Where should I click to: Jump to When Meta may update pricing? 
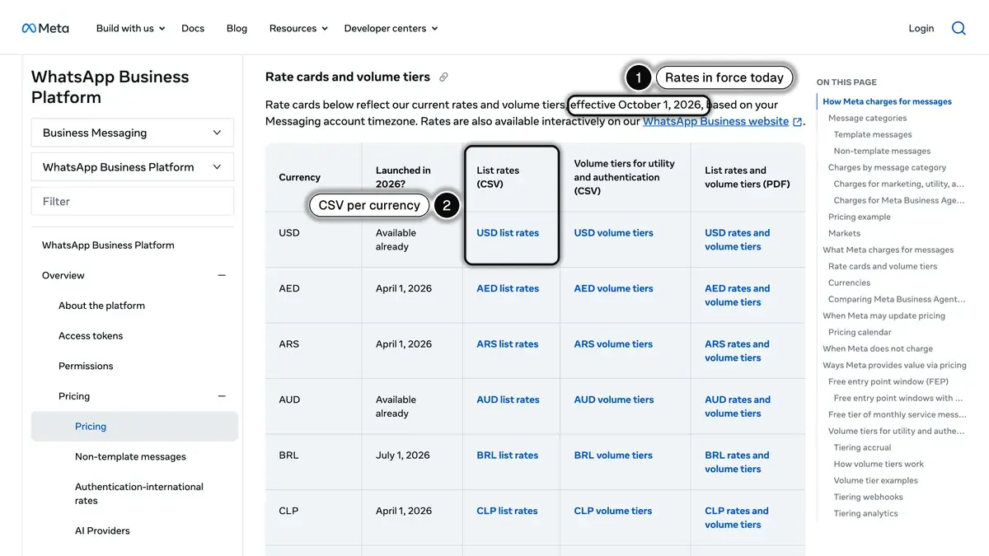coord(884,316)
